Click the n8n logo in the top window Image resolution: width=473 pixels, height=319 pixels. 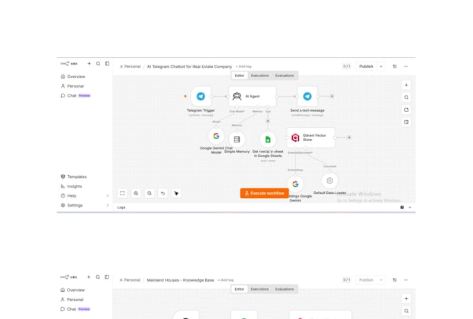pos(69,64)
